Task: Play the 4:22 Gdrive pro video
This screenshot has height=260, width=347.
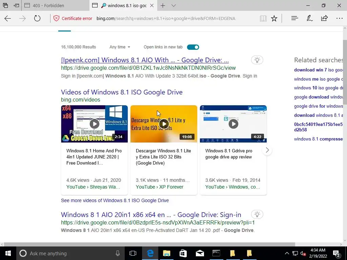Action: coord(233,124)
